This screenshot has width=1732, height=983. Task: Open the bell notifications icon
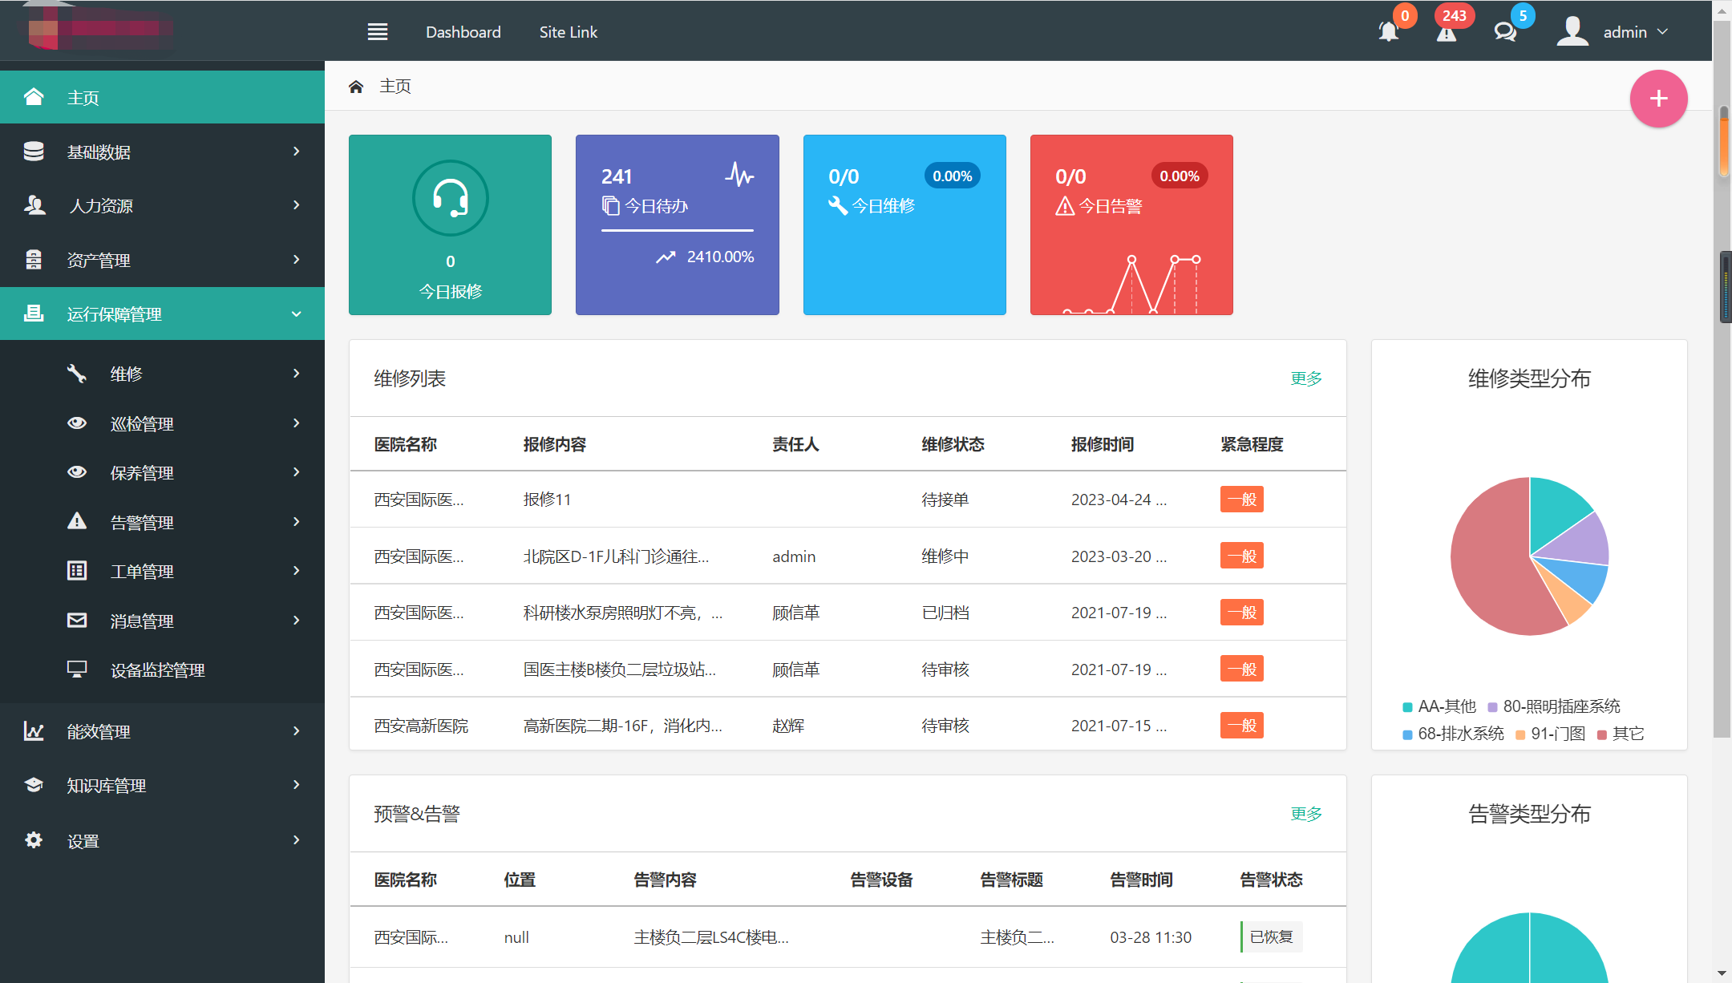tap(1388, 32)
